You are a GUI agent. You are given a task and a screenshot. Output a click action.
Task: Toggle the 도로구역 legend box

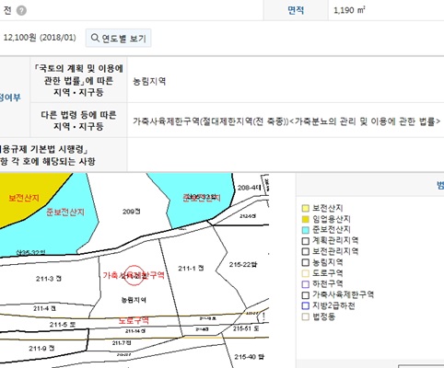coord(305,273)
